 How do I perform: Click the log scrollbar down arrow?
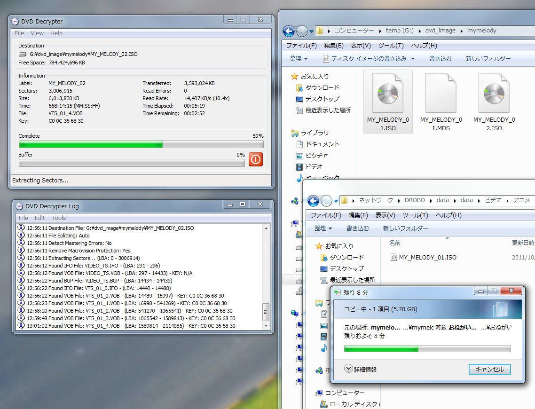(x=266, y=326)
